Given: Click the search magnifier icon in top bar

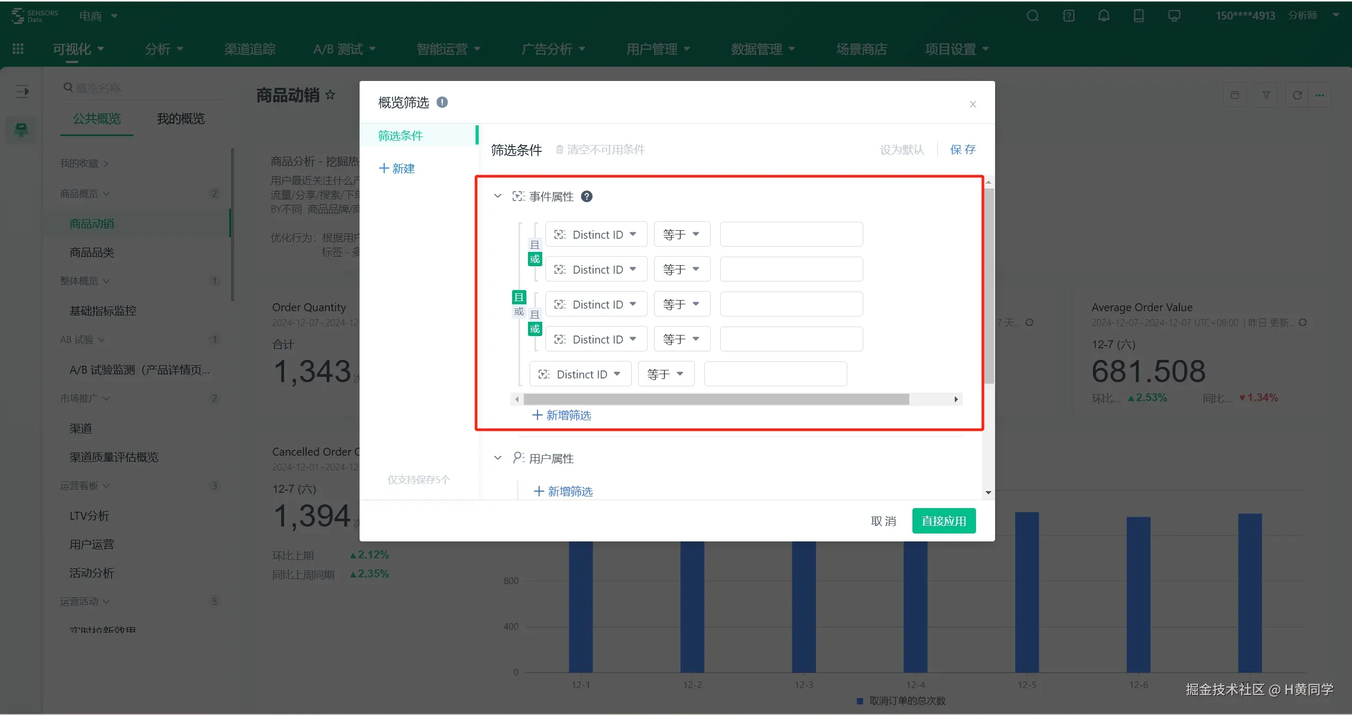Looking at the screenshot, I should 1032,16.
